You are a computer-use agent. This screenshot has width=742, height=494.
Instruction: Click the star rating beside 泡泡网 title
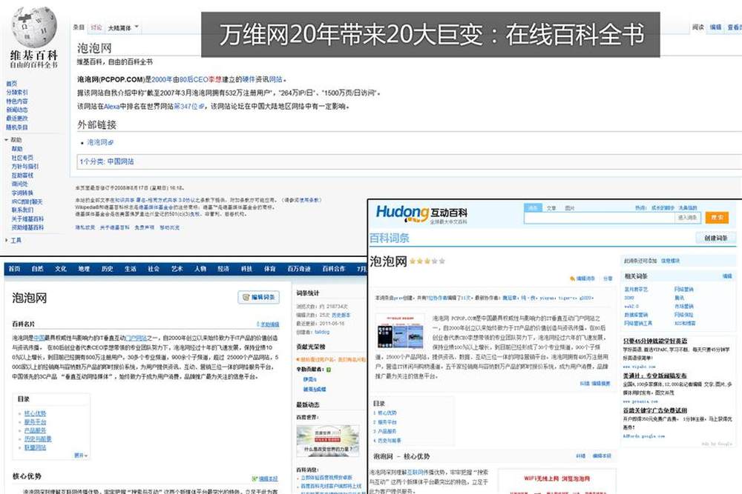(x=427, y=261)
